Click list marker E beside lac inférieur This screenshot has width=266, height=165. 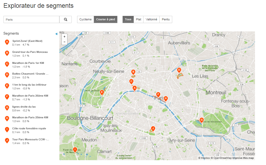[x=7, y=86]
